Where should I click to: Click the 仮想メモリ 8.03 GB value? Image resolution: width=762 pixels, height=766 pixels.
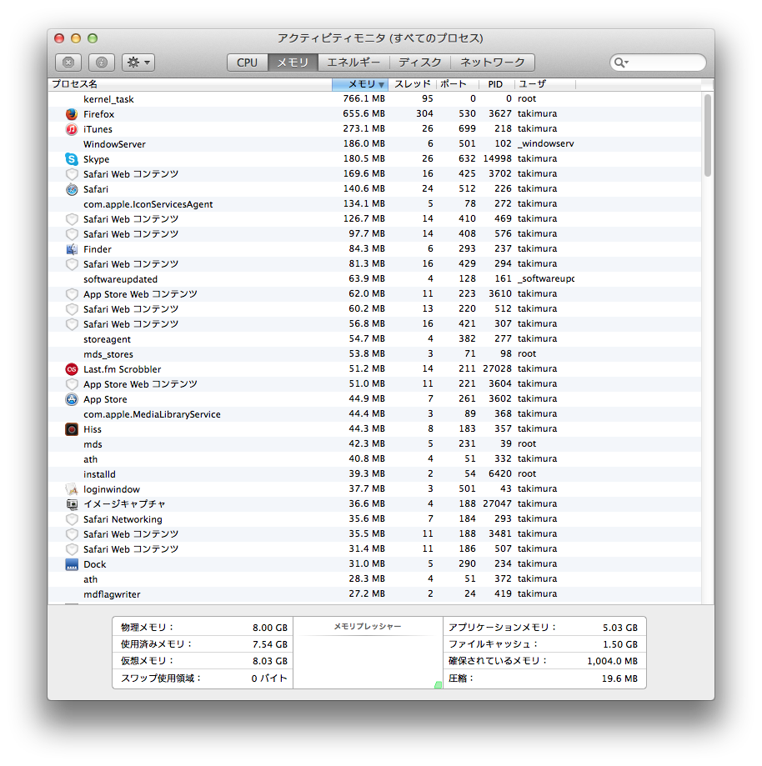(270, 661)
